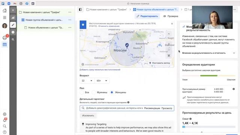Open Settings gear in left sidebar
The height and width of the screenshot is (135, 240).
pyautogui.click(x=5, y=114)
